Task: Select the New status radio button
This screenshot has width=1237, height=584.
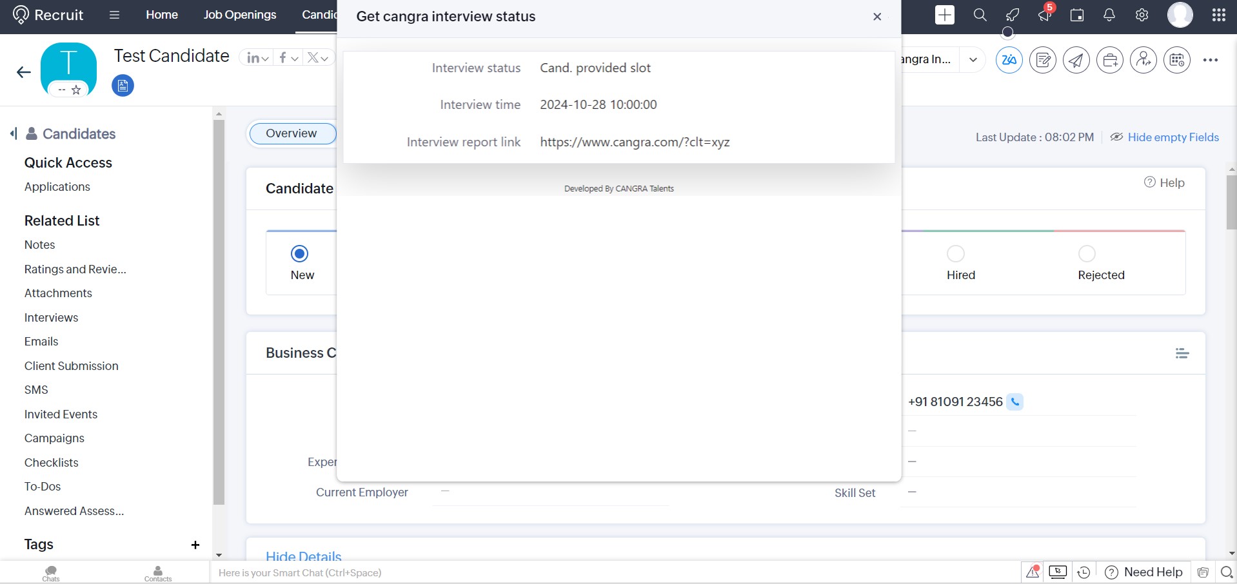Action: tap(299, 254)
